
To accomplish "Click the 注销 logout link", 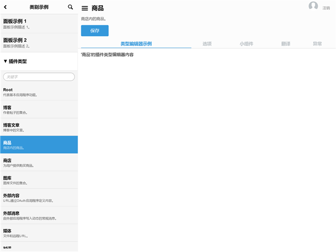I will [x=326, y=8].
